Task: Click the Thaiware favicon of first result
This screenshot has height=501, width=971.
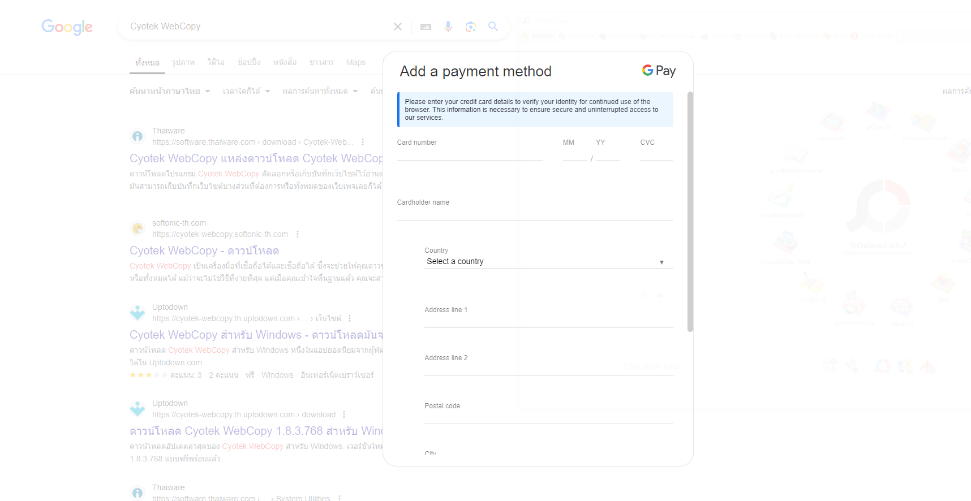Action: coord(138,136)
